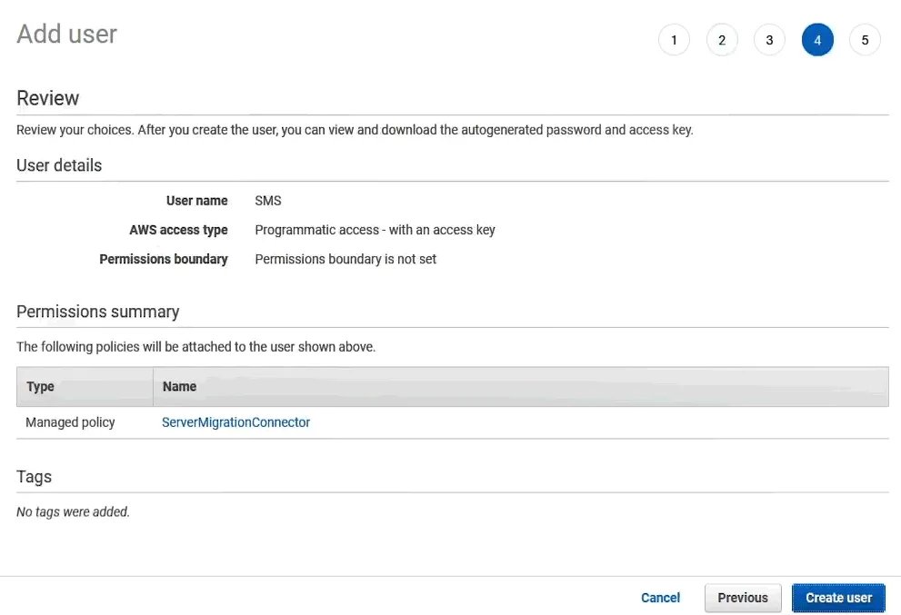Viewport: 901px width, 615px height.
Task: Cancel the add user wizard
Action: coord(660,598)
